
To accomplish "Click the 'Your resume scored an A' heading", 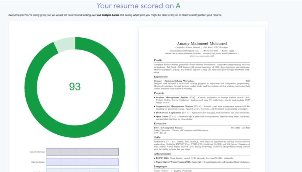I will [138, 6].
